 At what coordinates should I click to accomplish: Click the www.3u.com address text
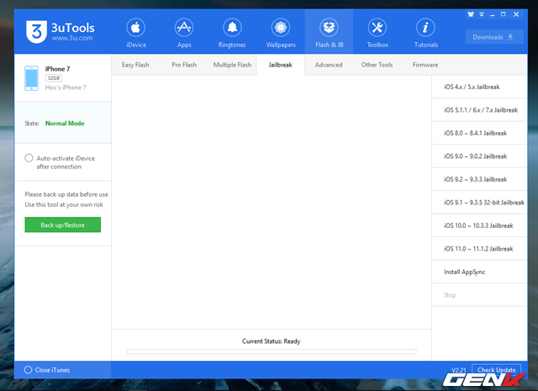tap(72, 38)
